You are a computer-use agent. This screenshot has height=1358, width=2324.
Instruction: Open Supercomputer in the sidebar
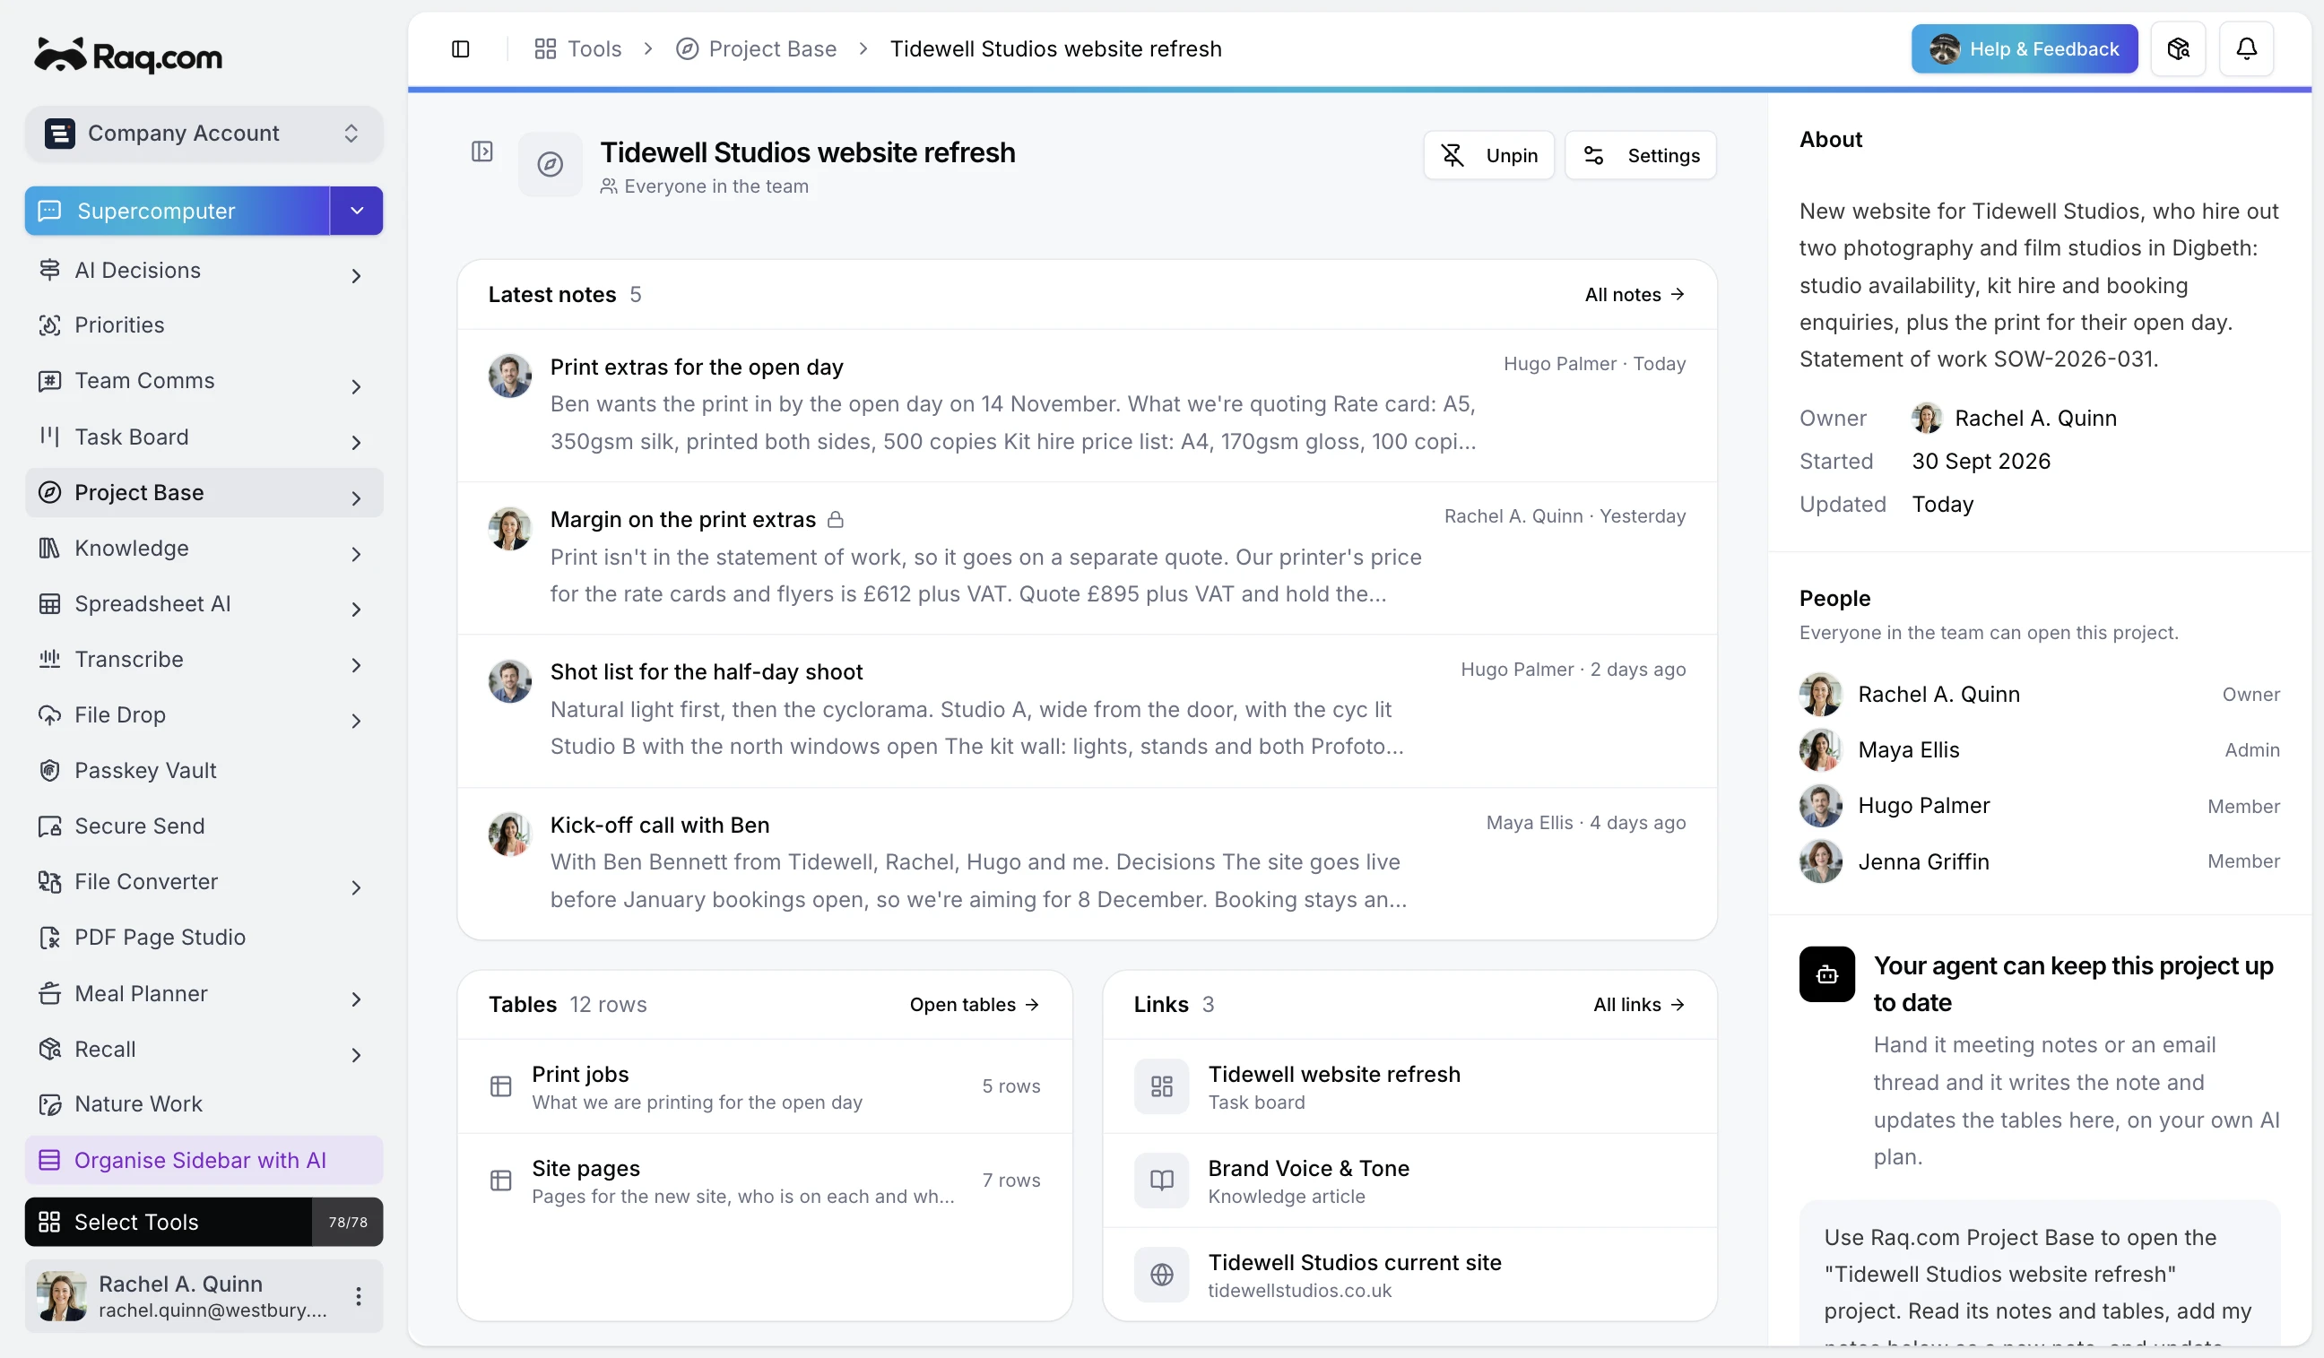click(x=177, y=212)
